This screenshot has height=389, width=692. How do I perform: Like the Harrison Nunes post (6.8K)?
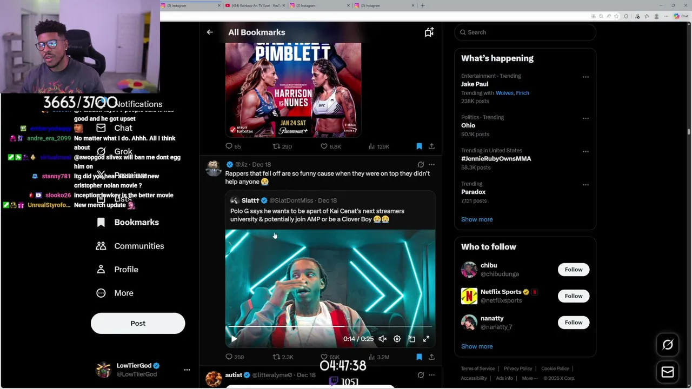click(x=331, y=146)
